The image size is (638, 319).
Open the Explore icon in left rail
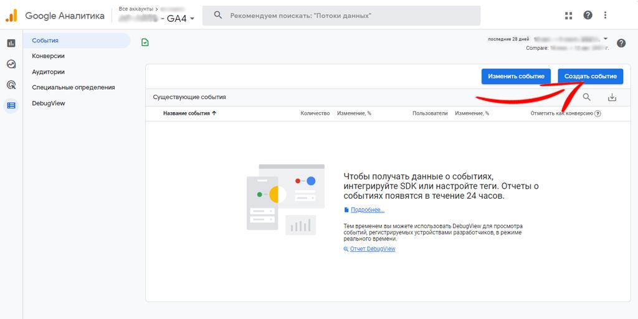tap(11, 64)
